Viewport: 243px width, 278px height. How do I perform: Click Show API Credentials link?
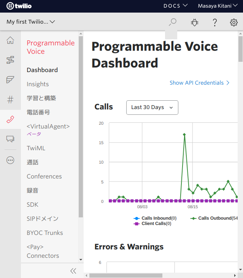[x=199, y=83]
